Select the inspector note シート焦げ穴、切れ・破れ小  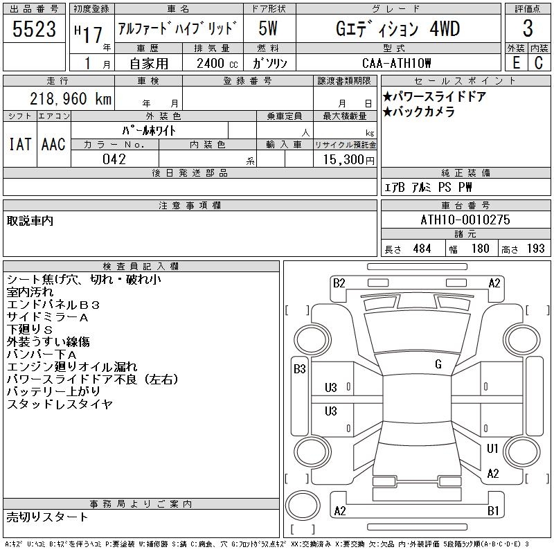pos(84,280)
